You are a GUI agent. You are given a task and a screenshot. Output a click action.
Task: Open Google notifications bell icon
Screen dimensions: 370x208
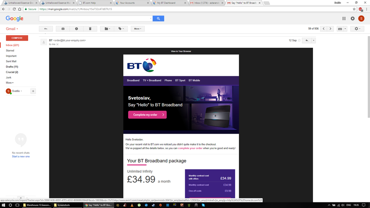[353, 19]
